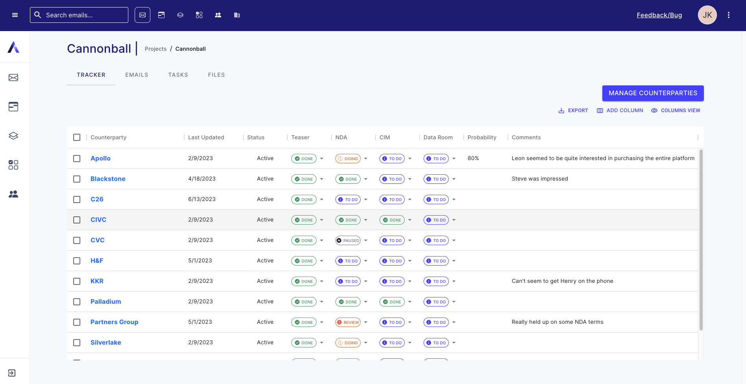Open the contacts icon in left sidebar

coord(13,194)
